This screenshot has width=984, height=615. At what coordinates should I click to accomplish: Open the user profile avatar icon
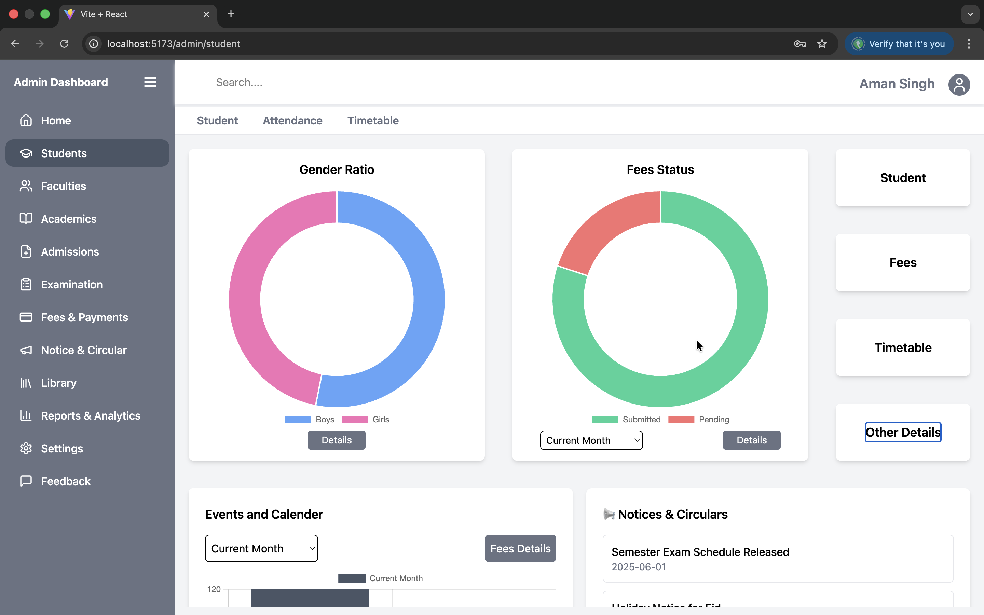(x=959, y=85)
